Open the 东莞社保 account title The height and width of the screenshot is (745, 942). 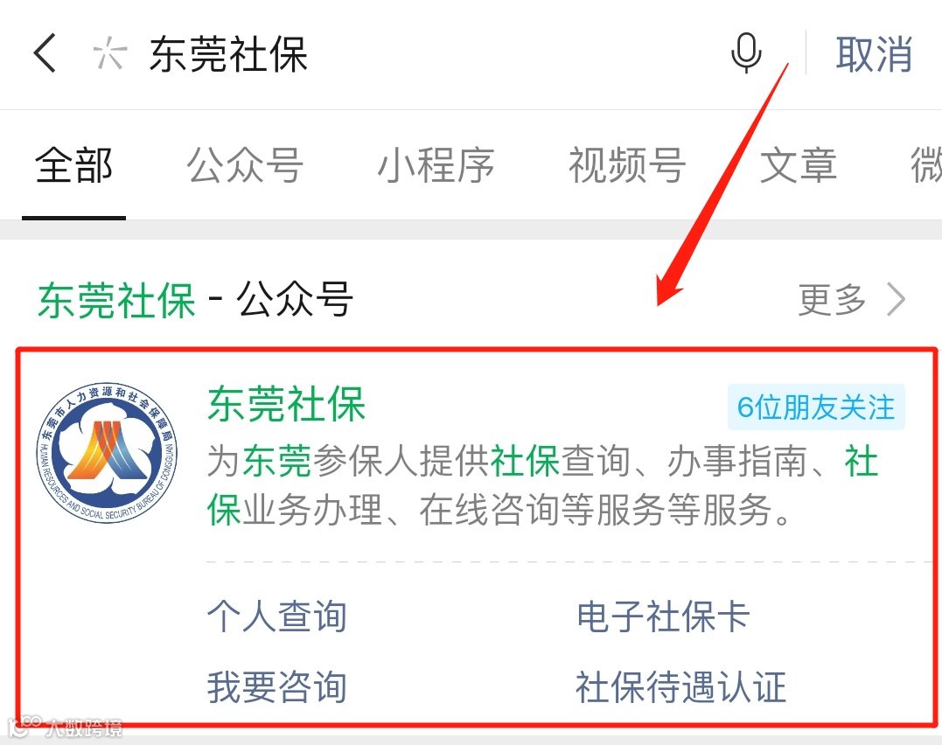[287, 404]
